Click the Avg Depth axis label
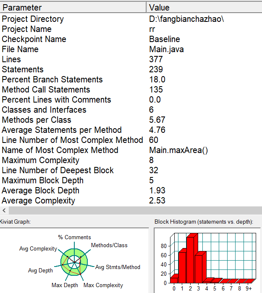Image resolution: width=262 pixels, height=293 pixels. tap(40, 271)
